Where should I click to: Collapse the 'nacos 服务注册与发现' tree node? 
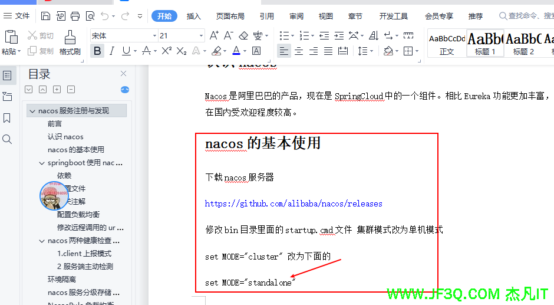pyautogui.click(x=32, y=111)
